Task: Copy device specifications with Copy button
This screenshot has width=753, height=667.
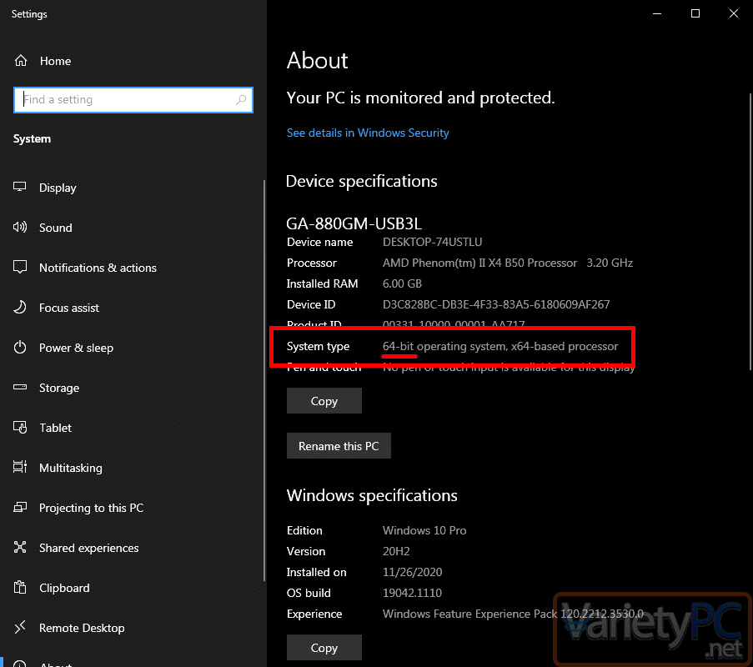Action: (x=324, y=400)
